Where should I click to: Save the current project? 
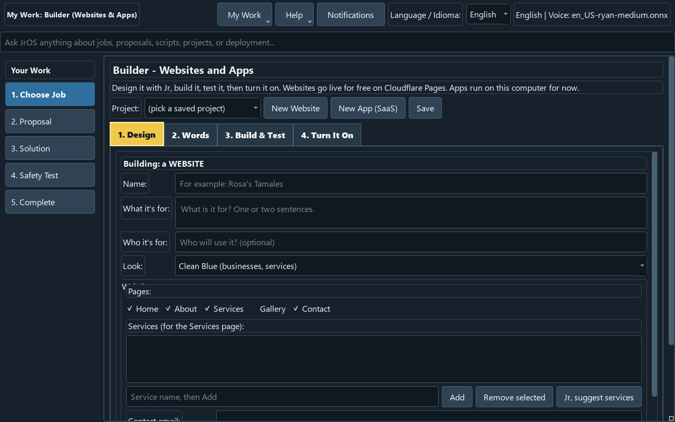[x=425, y=108]
